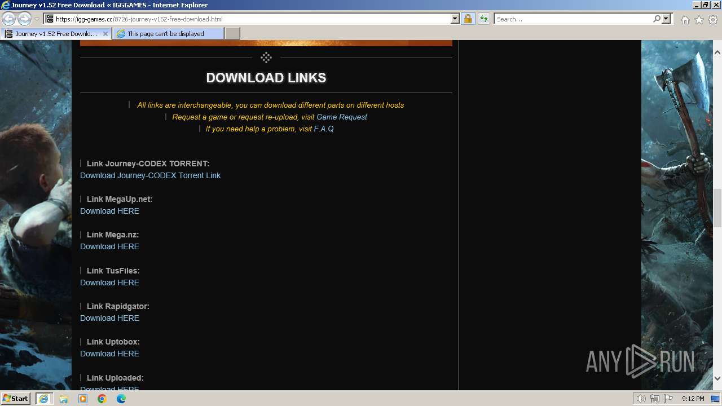722x406 pixels.
Task: Select the Link Uploaded label
Action: (115, 378)
